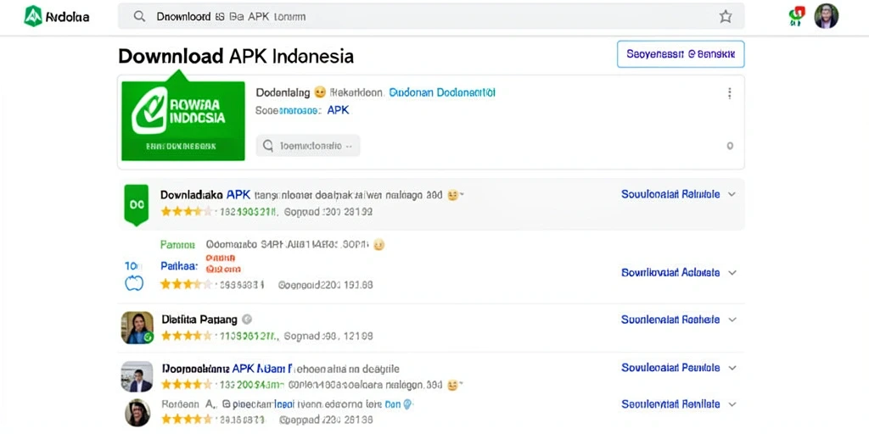The width and height of the screenshot is (869, 434).
Task: Click the bookmark star in the search bar
Action: [x=726, y=17]
